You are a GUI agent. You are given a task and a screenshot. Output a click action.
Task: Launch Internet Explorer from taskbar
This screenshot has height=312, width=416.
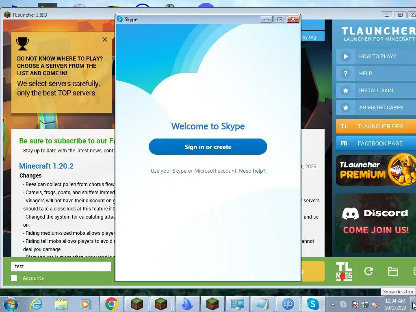(36, 304)
